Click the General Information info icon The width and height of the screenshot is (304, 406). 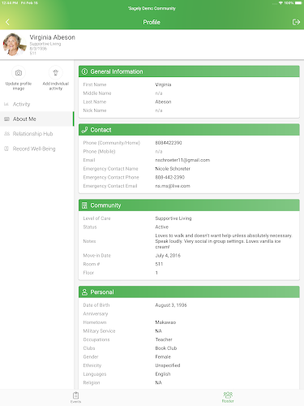[x=84, y=71]
